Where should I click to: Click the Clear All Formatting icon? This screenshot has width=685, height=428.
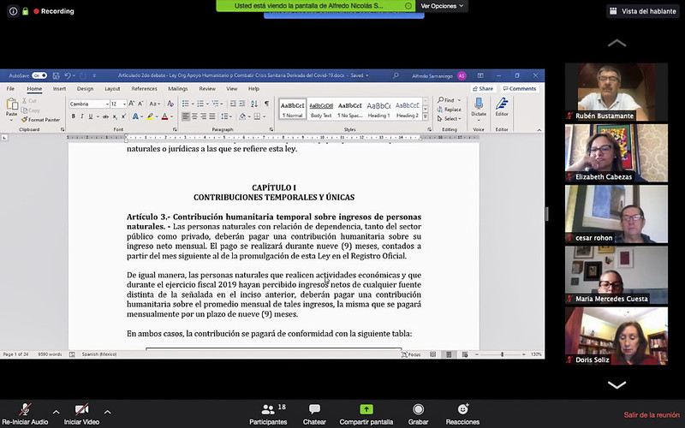pyautogui.click(x=170, y=104)
